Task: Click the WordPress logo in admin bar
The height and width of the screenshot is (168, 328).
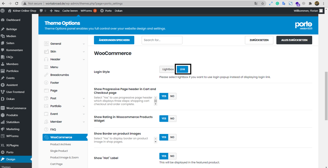Action: coord(3,11)
